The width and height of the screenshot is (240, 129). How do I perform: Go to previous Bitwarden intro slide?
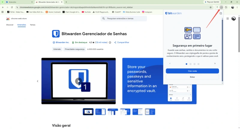click(x=170, y=64)
